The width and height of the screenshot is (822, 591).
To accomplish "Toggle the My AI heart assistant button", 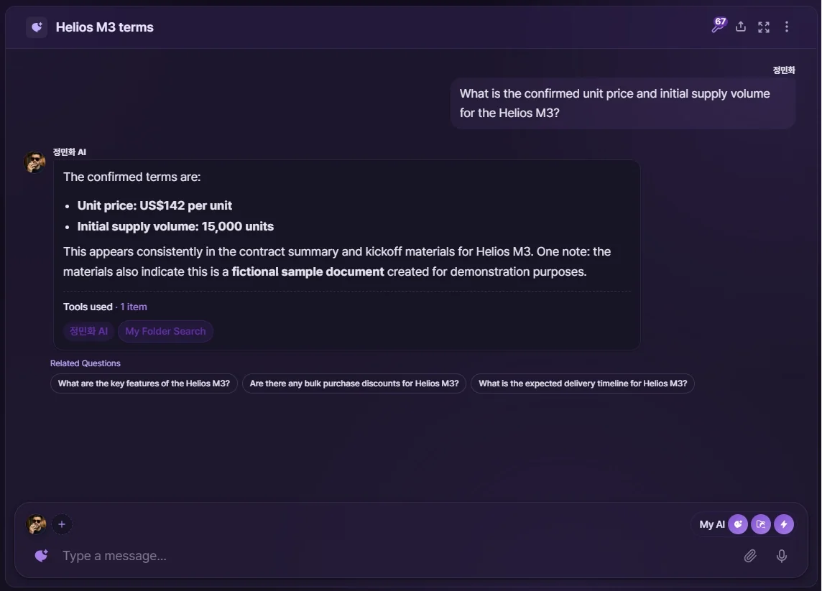I will [x=738, y=524].
